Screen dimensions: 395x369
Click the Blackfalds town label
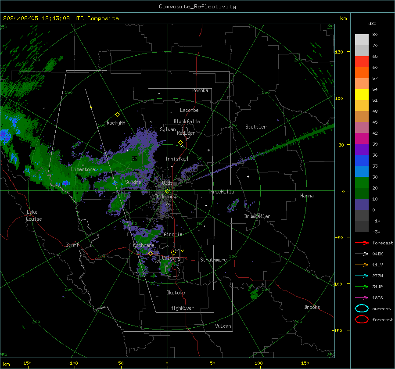coord(187,122)
